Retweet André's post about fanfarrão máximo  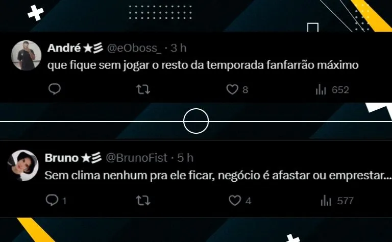pyautogui.click(x=143, y=89)
